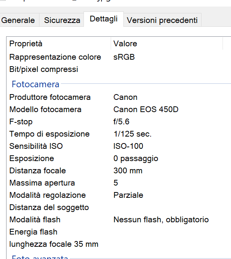Click the Parziale metering mode value

(128, 195)
